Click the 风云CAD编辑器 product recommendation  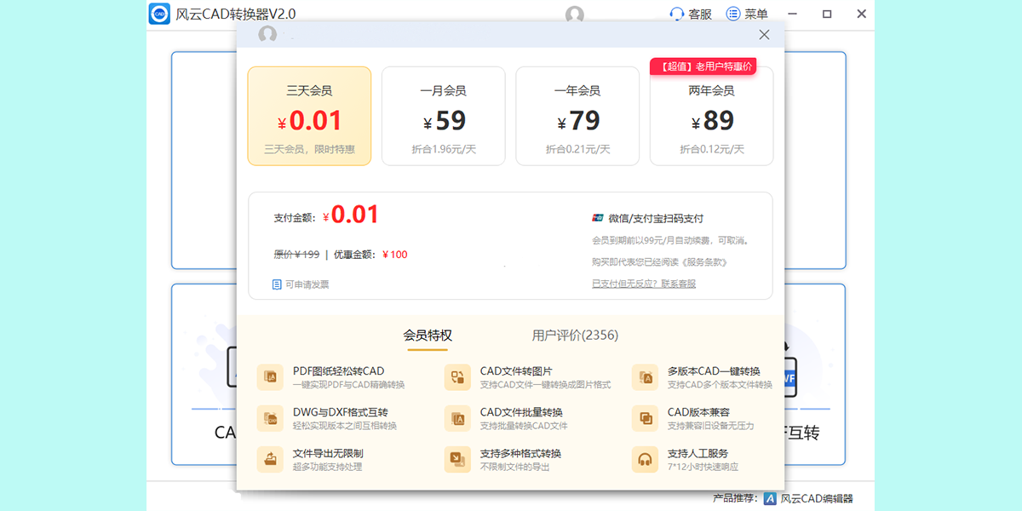click(808, 499)
